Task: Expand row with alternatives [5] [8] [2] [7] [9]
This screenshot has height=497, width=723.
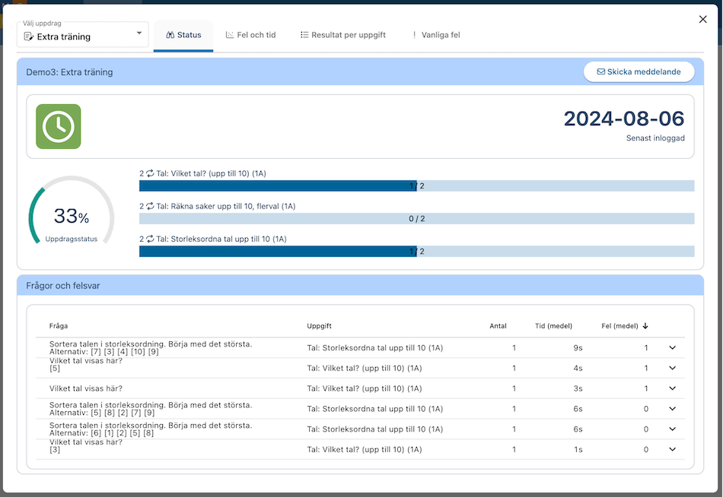Action: (672, 409)
